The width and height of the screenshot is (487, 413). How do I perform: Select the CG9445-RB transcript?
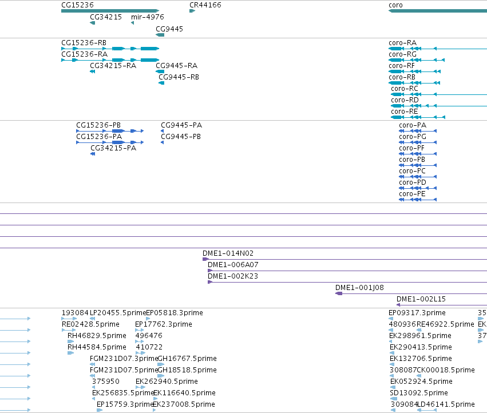pyautogui.click(x=161, y=83)
